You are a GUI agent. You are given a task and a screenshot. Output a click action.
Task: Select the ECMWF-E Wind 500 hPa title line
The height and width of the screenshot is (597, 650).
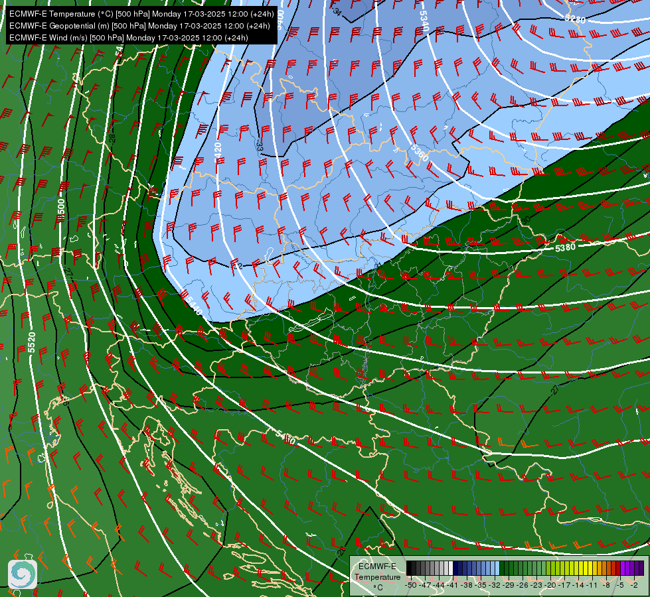tap(129, 38)
